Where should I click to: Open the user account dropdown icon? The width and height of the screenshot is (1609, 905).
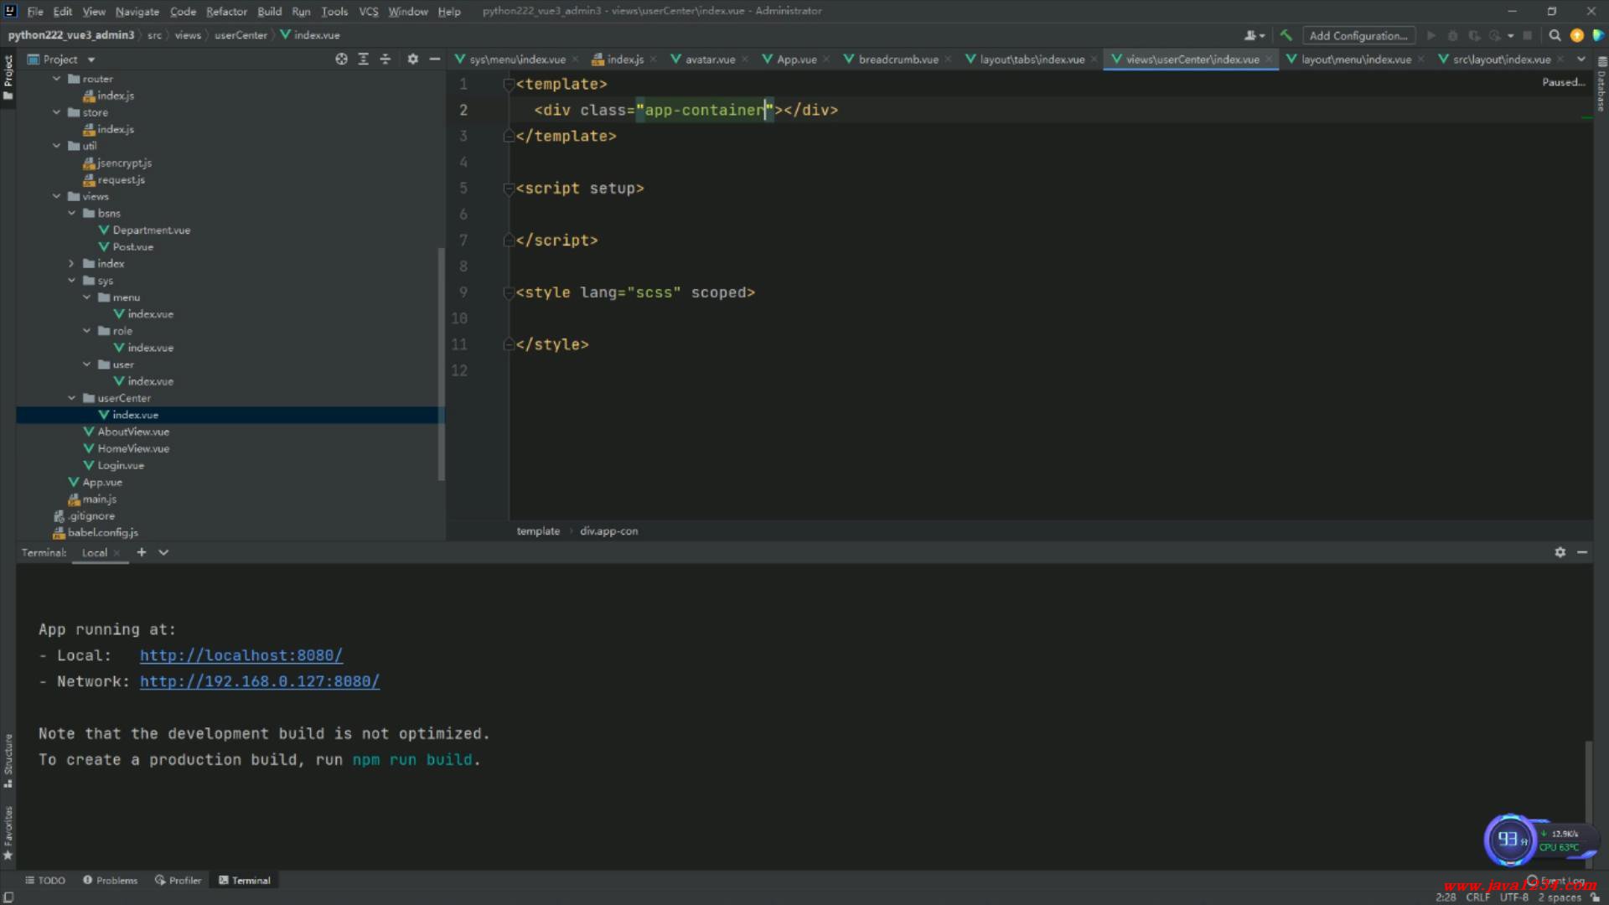[1254, 35]
